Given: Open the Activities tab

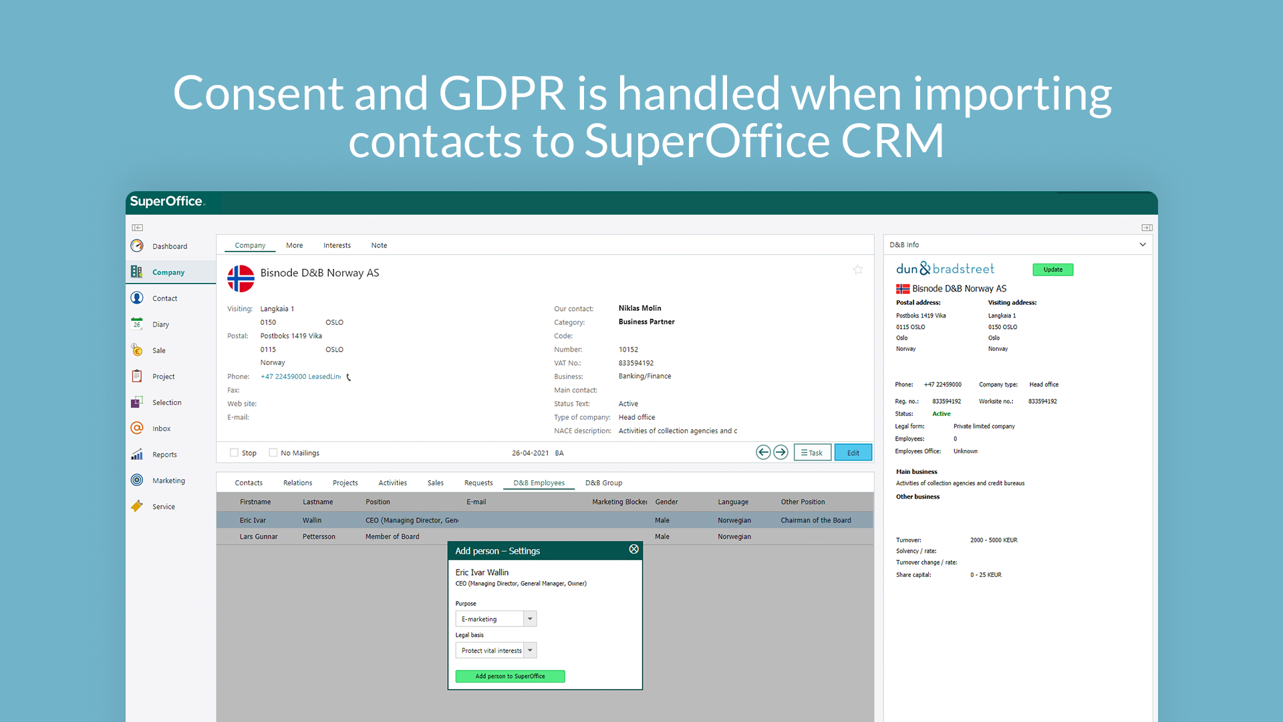Looking at the screenshot, I should [392, 483].
